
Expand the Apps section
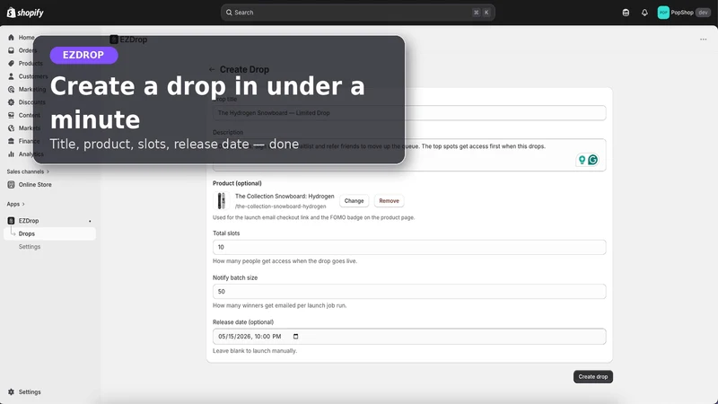[16, 204]
